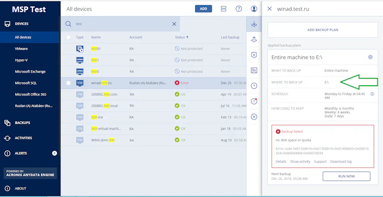This screenshot has width=383, height=197.
Task: Toggle checkbox for winad.test.ru row
Action: (x=68, y=83)
